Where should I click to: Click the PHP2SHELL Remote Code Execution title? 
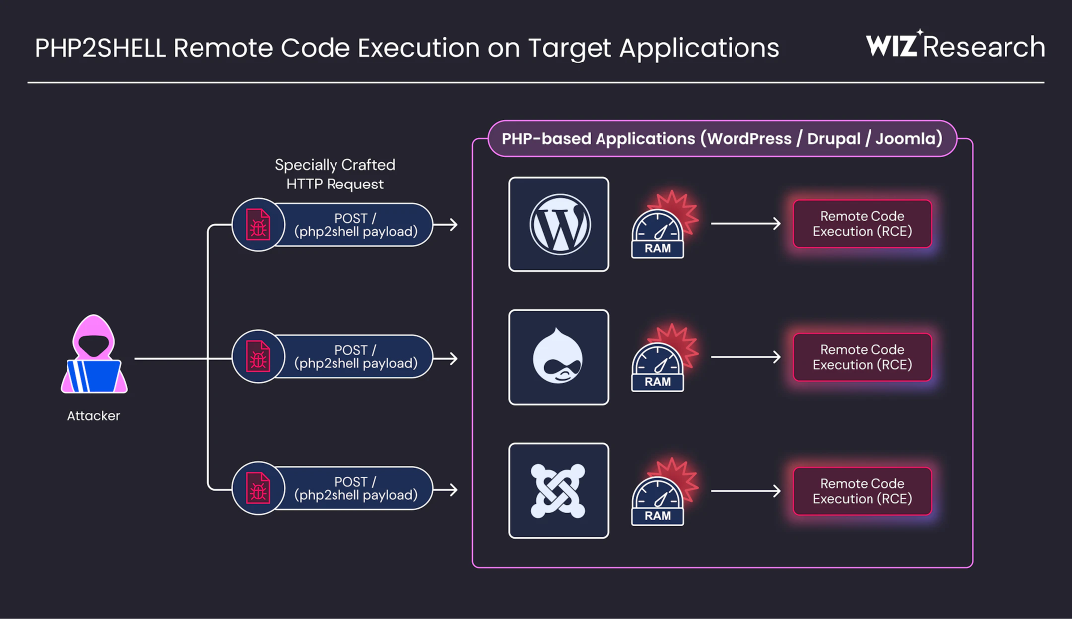407,48
